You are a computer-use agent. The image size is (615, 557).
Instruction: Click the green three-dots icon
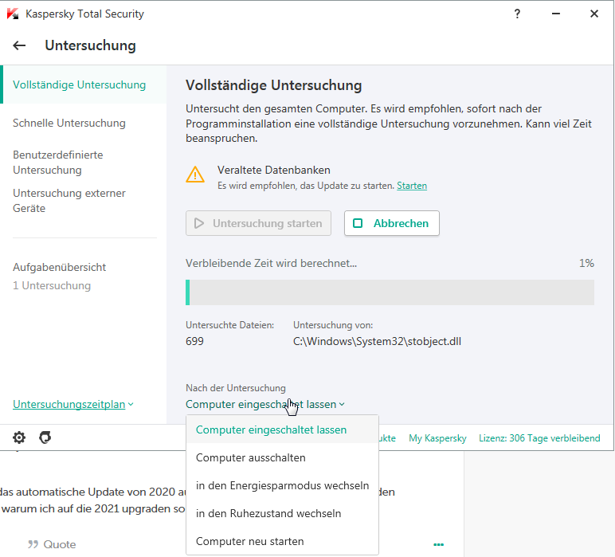[x=438, y=544]
